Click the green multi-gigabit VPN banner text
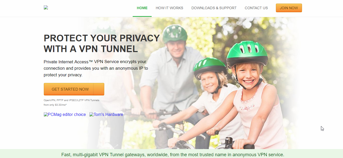 pyautogui.click(x=173, y=155)
